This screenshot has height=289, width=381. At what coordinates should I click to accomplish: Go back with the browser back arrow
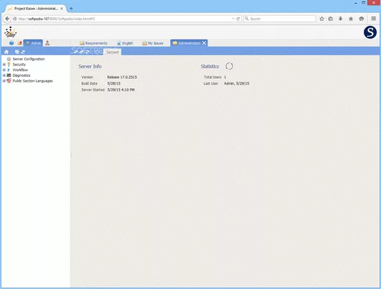7,18
